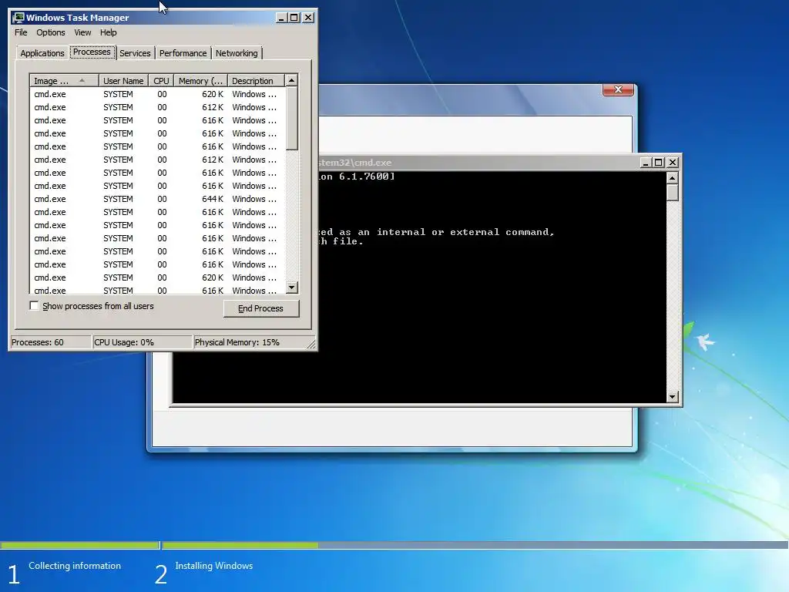This screenshot has width=789, height=592.
Task: Click the Task Manager title bar icon
Action: point(18,18)
